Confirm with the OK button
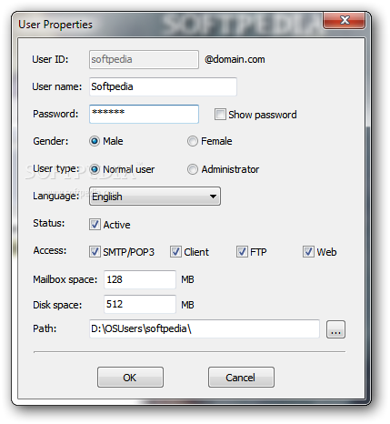Viewport: 390px width, 424px height. 130,378
